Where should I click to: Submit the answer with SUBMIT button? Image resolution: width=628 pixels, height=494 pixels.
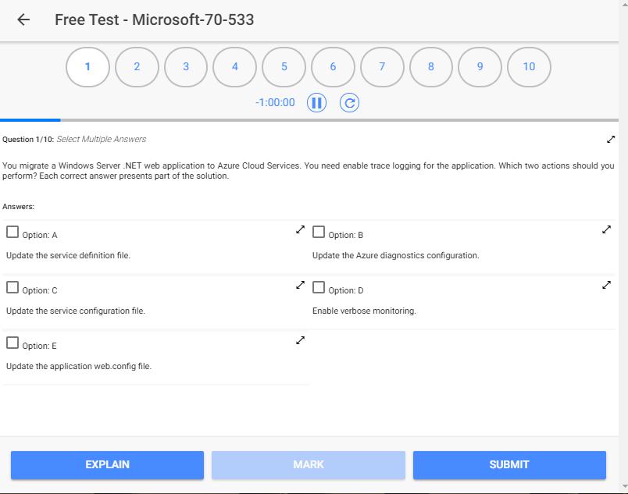[x=509, y=464]
